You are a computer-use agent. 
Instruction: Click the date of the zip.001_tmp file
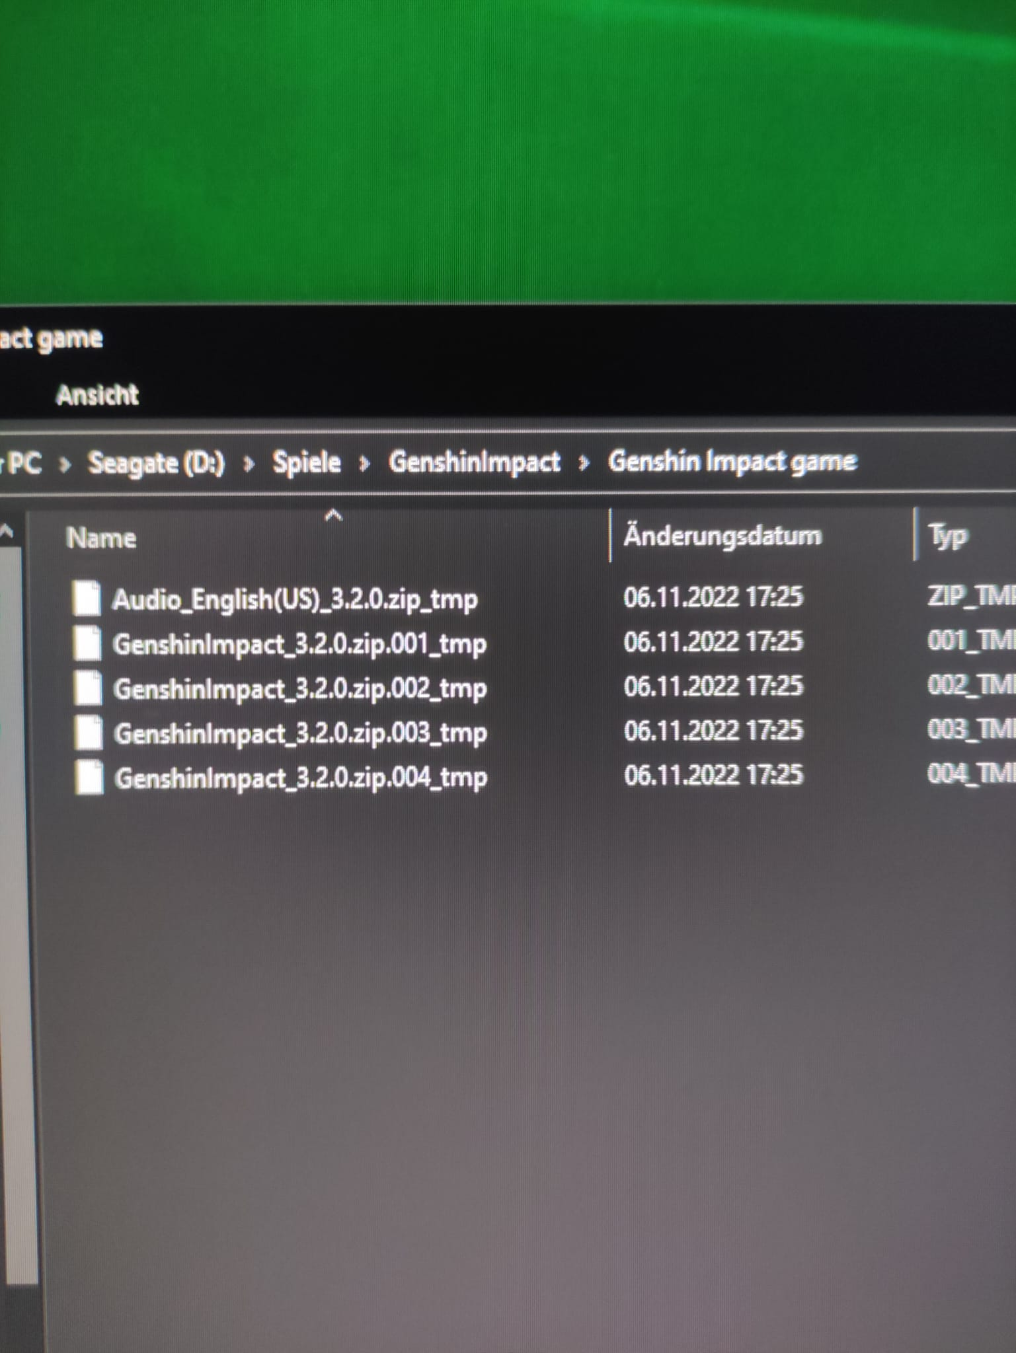tap(713, 641)
